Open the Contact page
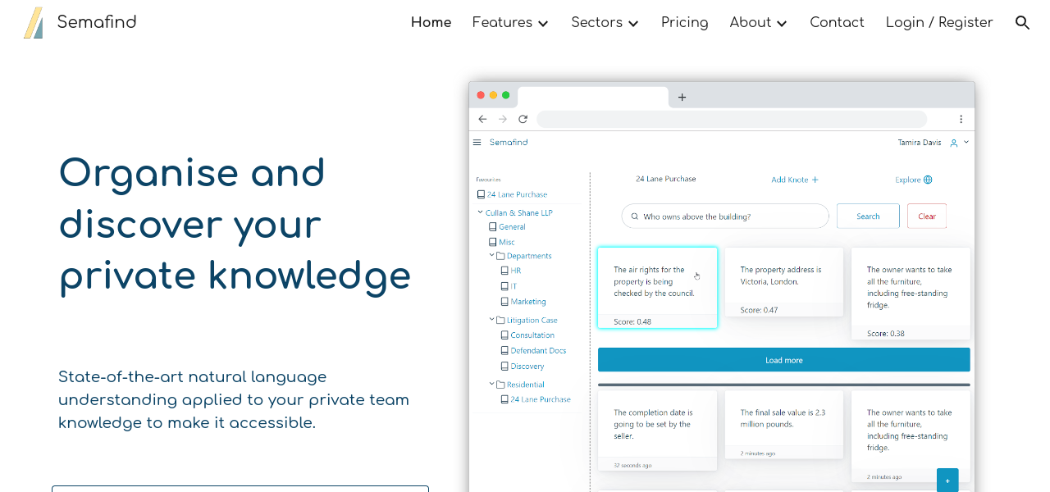Image resolution: width=1050 pixels, height=492 pixels. (837, 23)
